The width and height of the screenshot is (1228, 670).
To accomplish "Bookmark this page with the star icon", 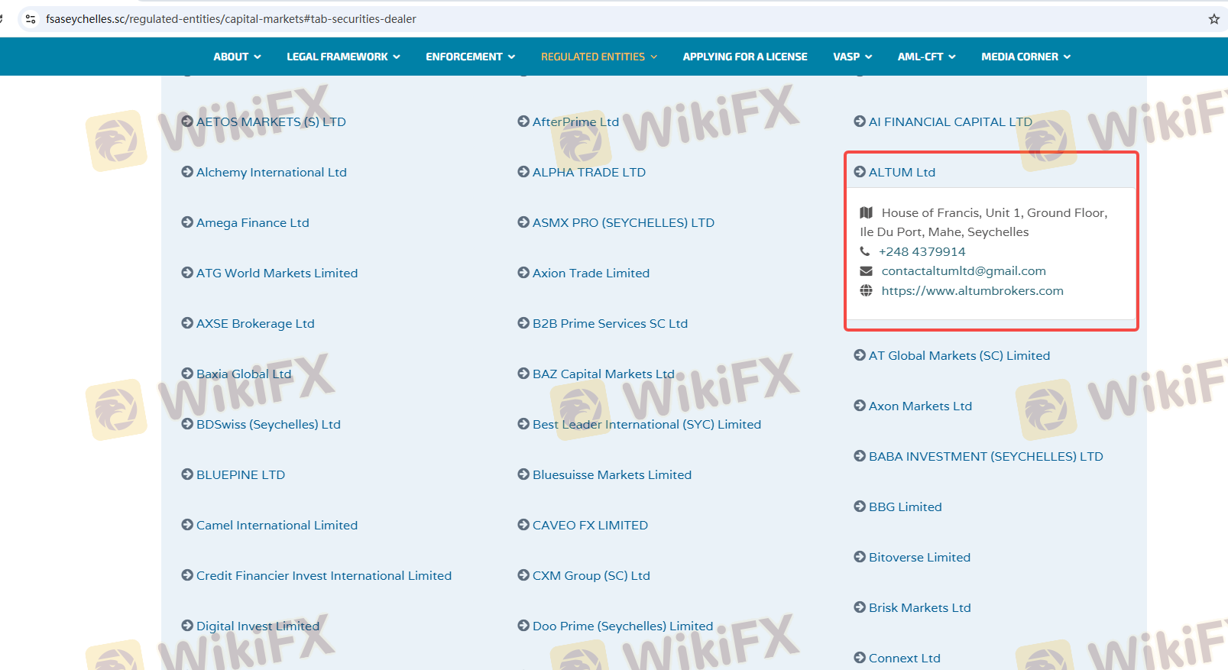I will click(1213, 19).
